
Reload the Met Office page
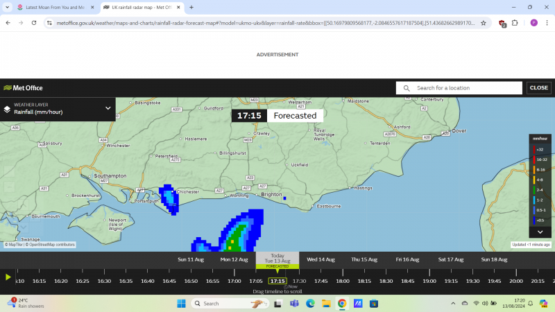(x=34, y=23)
